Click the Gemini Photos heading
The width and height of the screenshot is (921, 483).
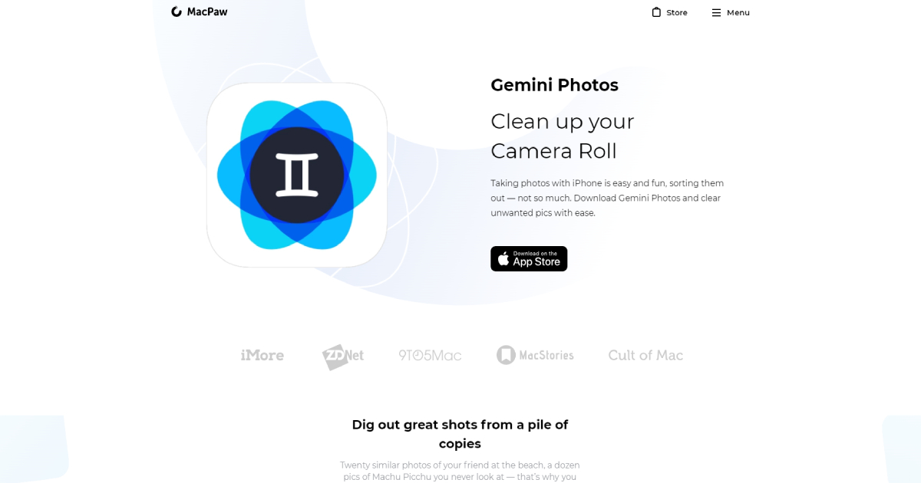[x=554, y=85]
